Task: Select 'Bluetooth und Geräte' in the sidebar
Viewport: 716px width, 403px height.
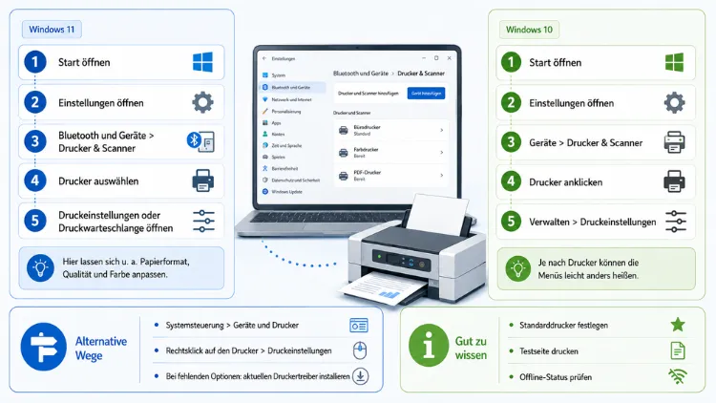Action: click(292, 87)
